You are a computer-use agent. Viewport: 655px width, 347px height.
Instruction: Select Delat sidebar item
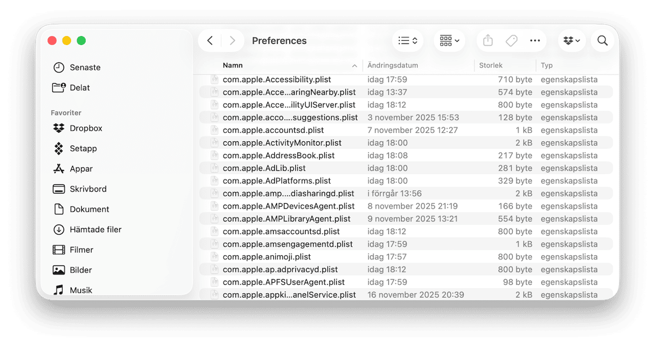(80, 88)
